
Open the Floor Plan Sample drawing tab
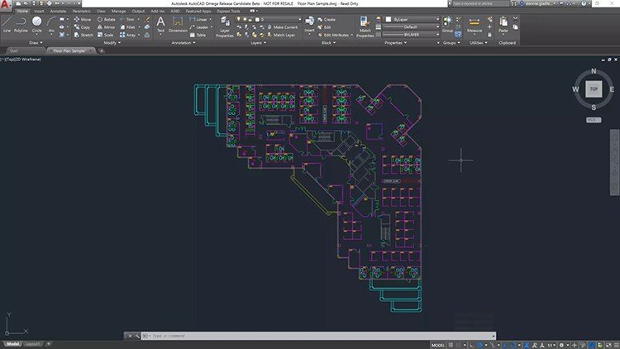tap(69, 50)
